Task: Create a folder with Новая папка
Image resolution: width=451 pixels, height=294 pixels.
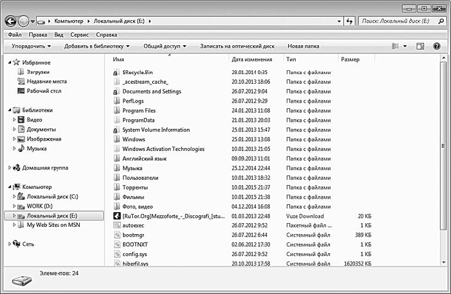Action: tap(303, 46)
